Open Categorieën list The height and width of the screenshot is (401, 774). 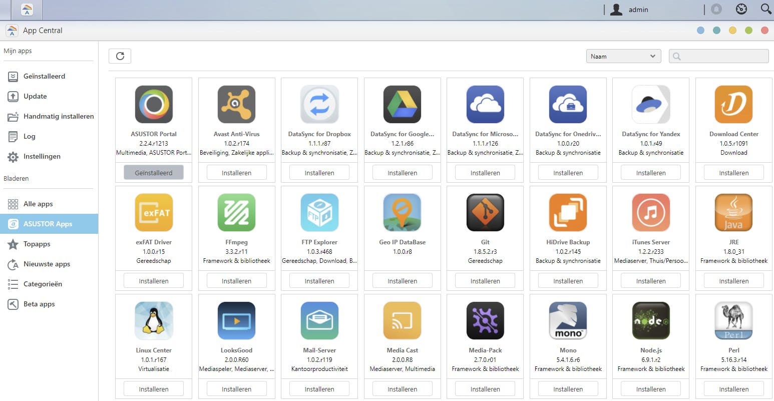(49, 284)
